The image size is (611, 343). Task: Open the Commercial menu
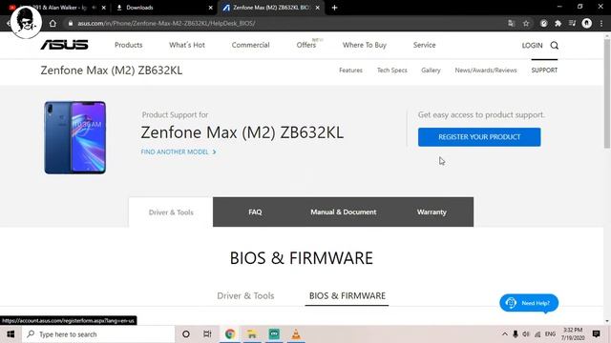point(250,45)
